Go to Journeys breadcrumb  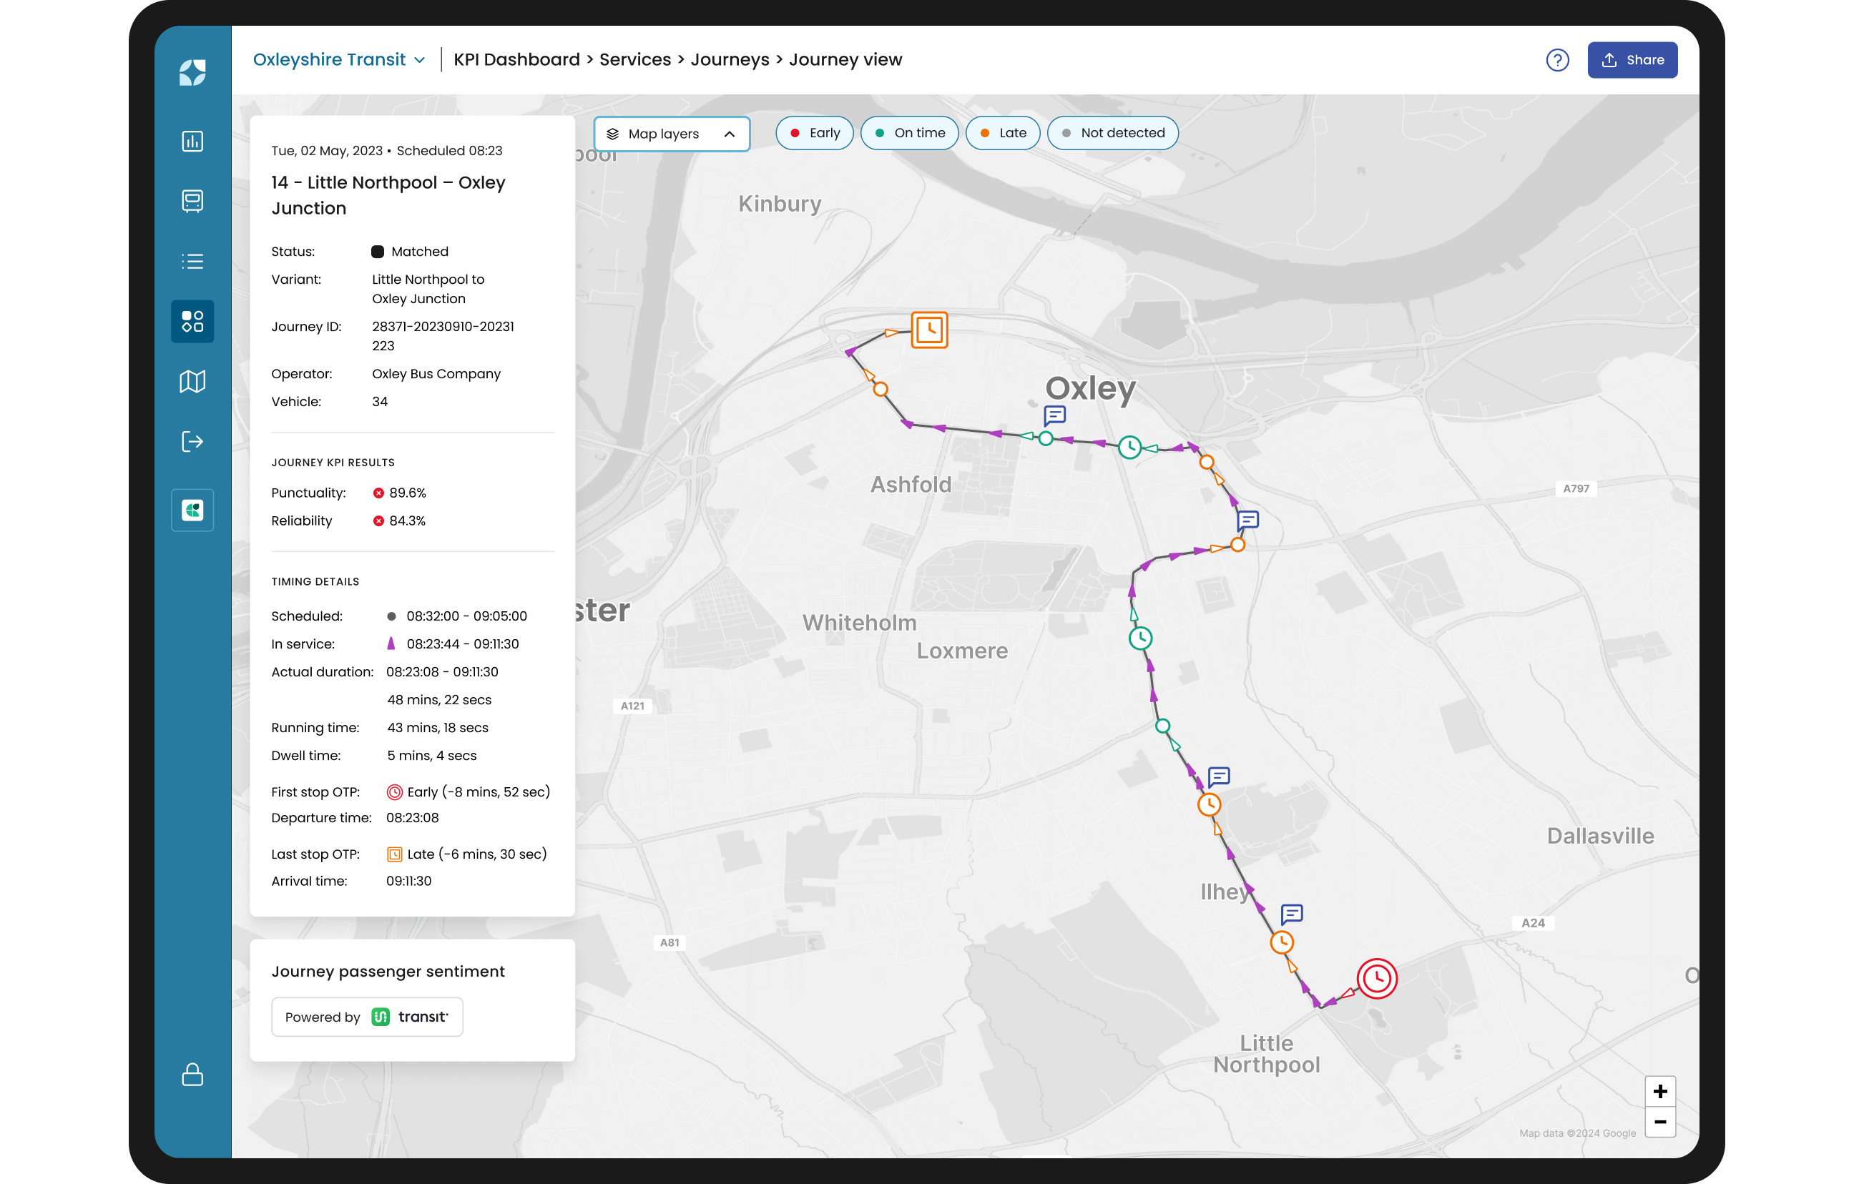730,60
